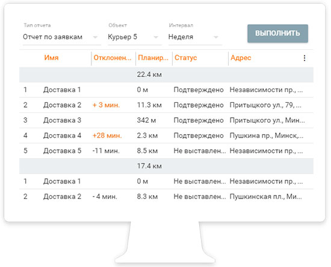Select Доставка 2 row with +3 мин. deviation
Viewport: 331px width, 267px height.
[x=166, y=105]
